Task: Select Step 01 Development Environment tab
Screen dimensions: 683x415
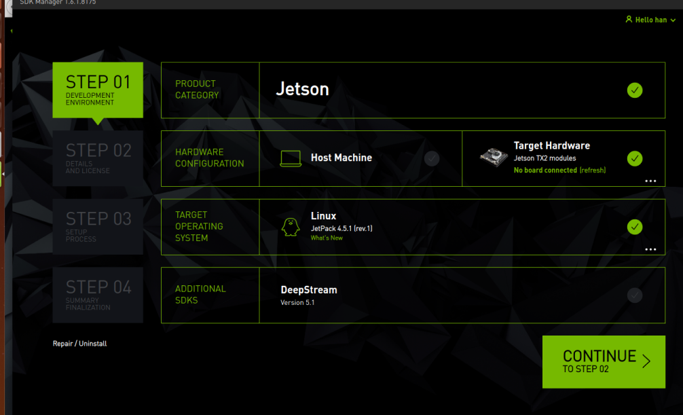Action: [98, 90]
